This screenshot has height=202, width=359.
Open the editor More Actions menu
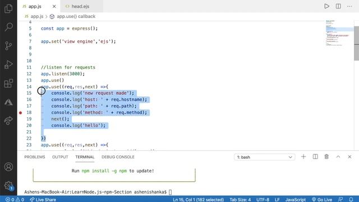[x=349, y=6]
